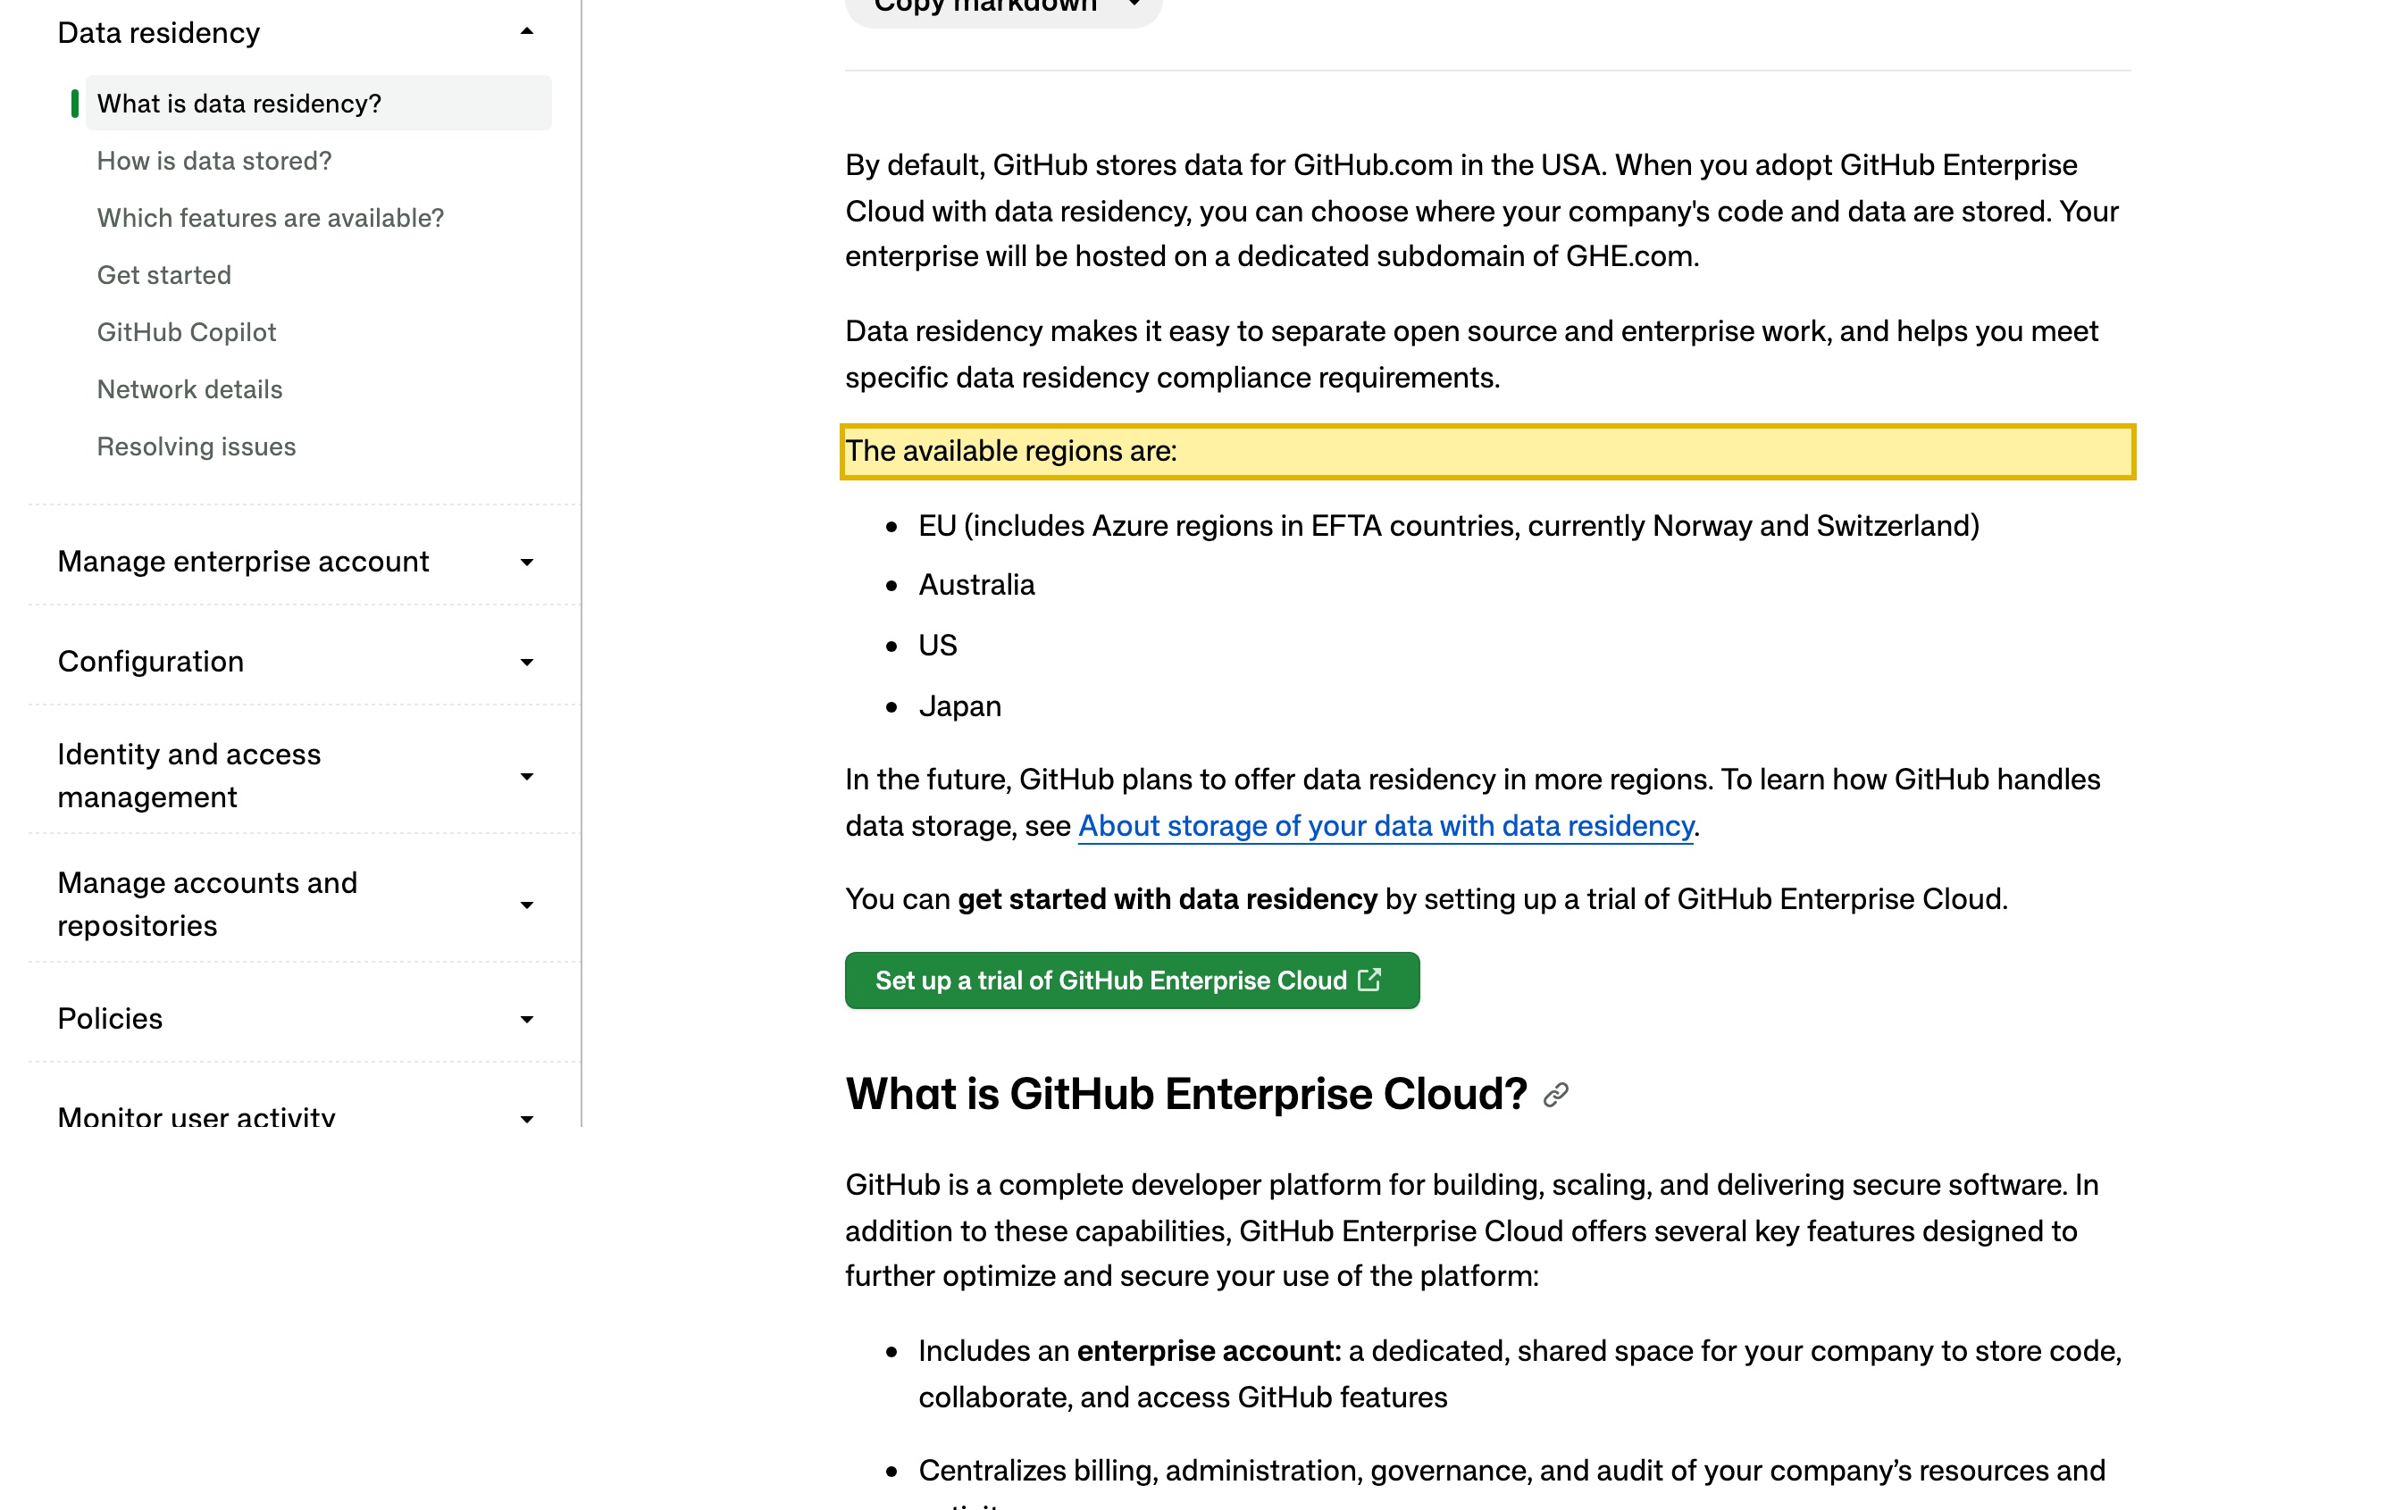Click anchor link icon beside Enterprise Cloud heading
The height and width of the screenshot is (1510, 2394).
[1556, 1095]
